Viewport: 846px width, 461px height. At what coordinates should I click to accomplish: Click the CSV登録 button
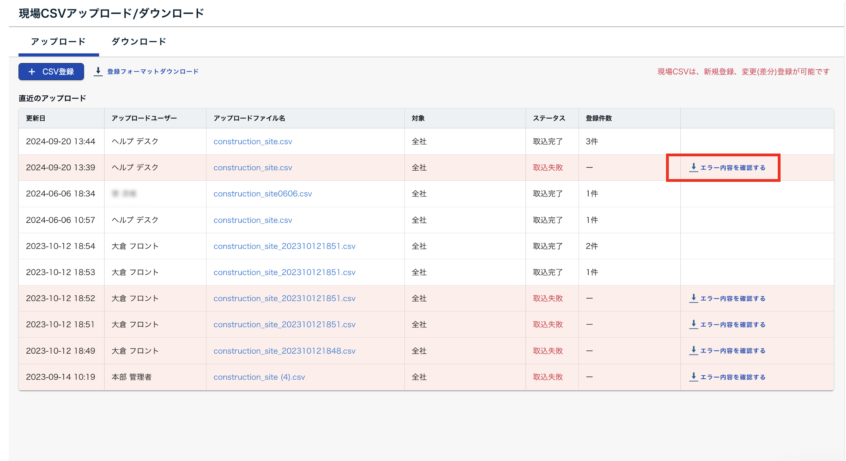click(51, 72)
